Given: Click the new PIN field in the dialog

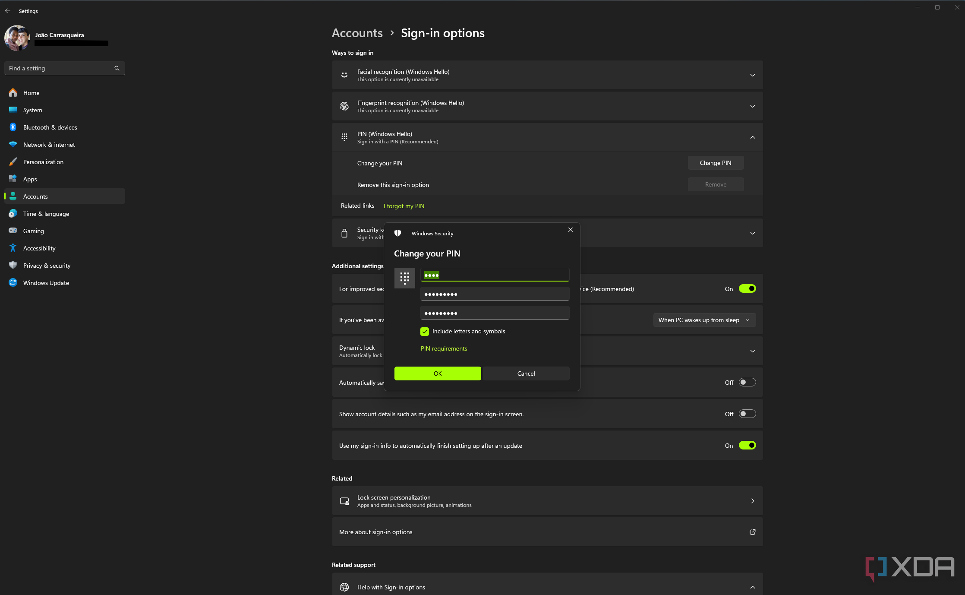Looking at the screenshot, I should pyautogui.click(x=495, y=294).
